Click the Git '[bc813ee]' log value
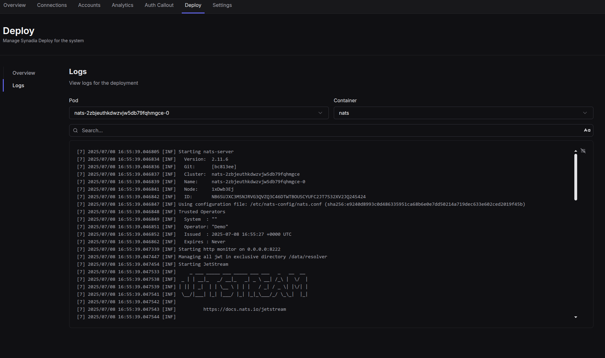Image resolution: width=605 pixels, height=358 pixels. [224, 167]
